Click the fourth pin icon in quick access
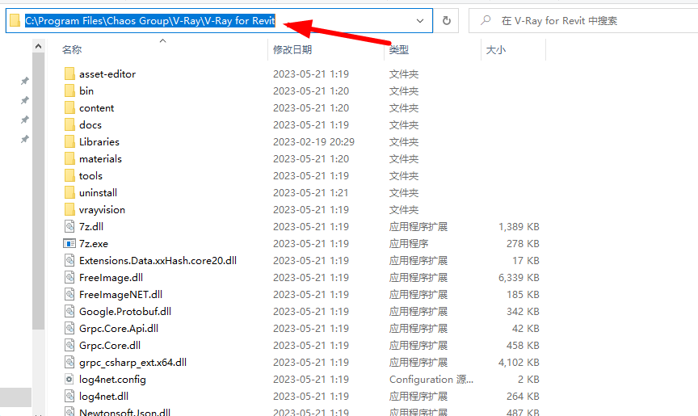The width and height of the screenshot is (698, 416). (25, 139)
